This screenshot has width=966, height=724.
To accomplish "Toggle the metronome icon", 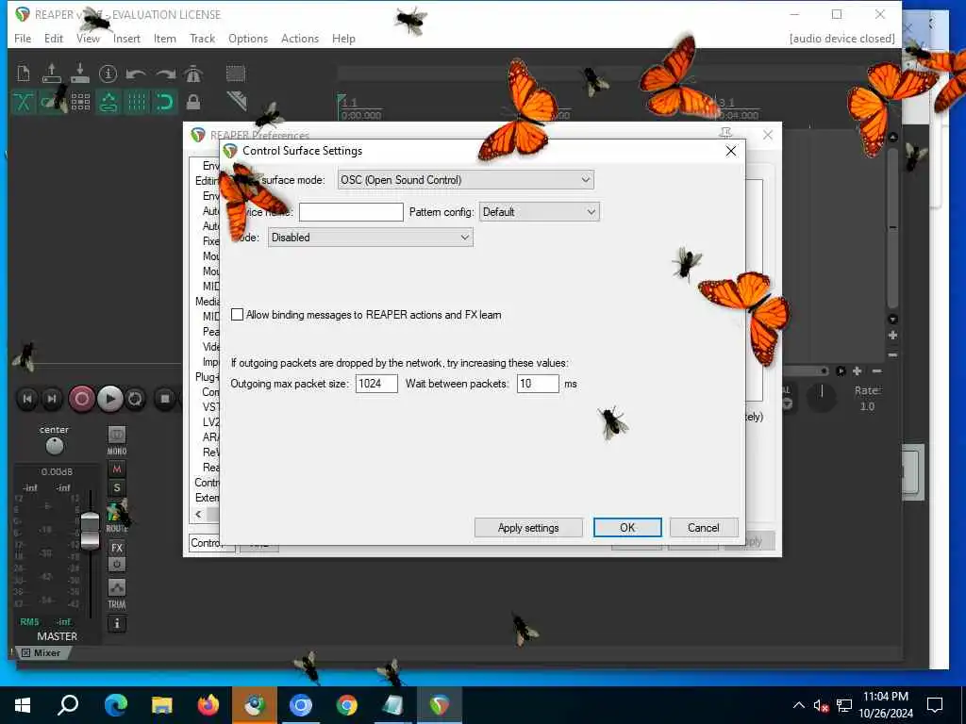I will (193, 74).
